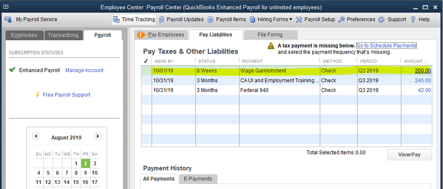The image size is (443, 189).
Task: Select calendar date August 17
Action: (94, 182)
